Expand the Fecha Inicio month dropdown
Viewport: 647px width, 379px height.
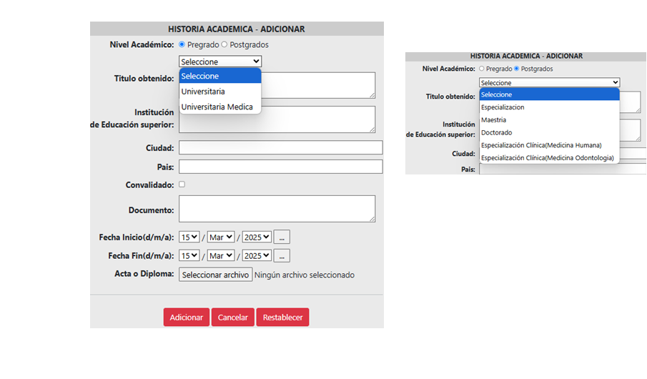[x=221, y=237]
